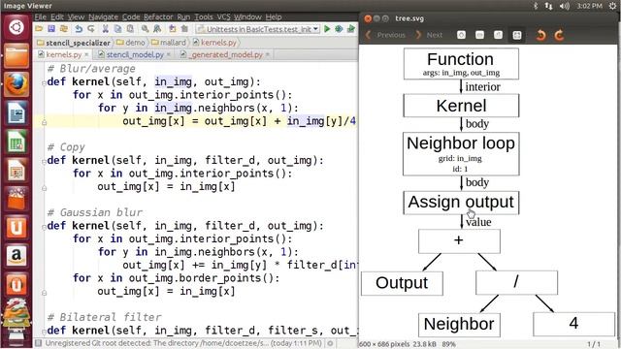Zoom in using the image viewer toolbar
621x349 pixels.
(462, 35)
